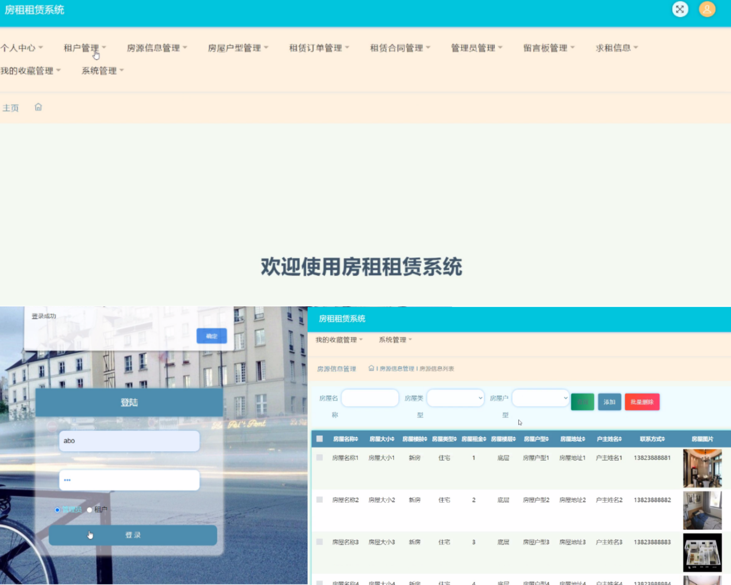The height and width of the screenshot is (585, 731).
Task: Open the floor plan thumbnail for 房屋名称3
Action: (702, 552)
